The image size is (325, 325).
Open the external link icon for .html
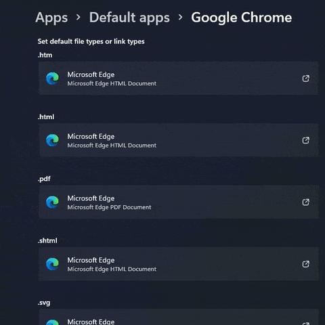point(305,140)
